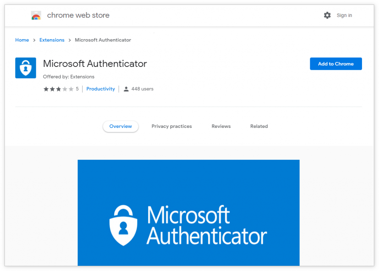Switch to the Privacy practices tab
379x271 pixels.
click(172, 126)
